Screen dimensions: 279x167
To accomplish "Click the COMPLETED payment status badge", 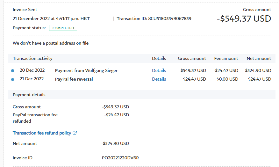I will [63, 28].
